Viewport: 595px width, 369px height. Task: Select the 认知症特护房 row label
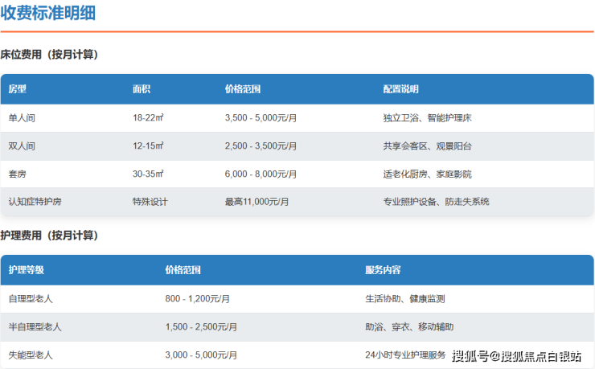35,202
